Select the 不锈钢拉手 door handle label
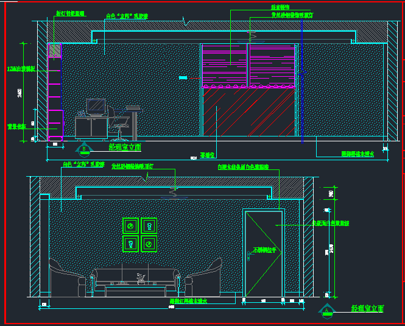Screen dimensions: 405x326 [265, 250]
